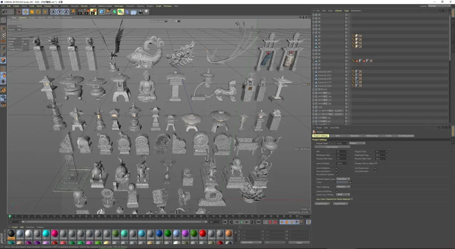
Task: Open Default Object Color dropdown
Action: (343, 179)
